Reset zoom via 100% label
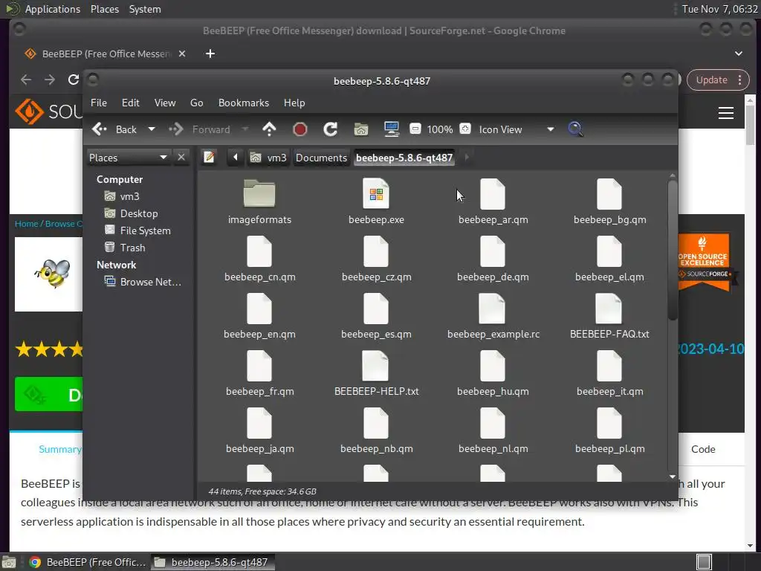The width and height of the screenshot is (761, 571). (440, 129)
